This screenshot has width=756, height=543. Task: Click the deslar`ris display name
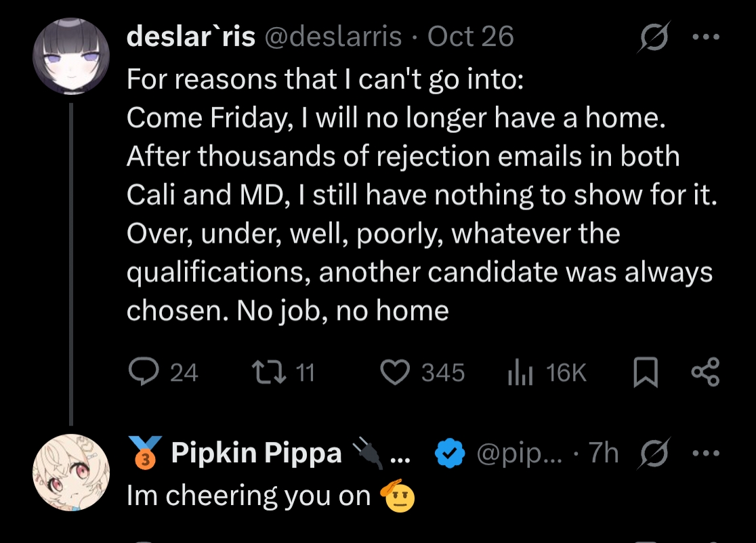[x=190, y=37]
